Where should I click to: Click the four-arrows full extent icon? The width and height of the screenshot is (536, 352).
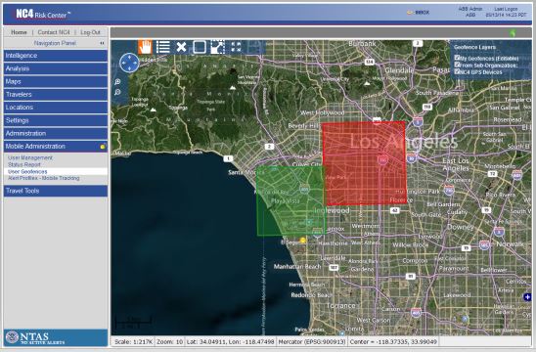point(236,47)
